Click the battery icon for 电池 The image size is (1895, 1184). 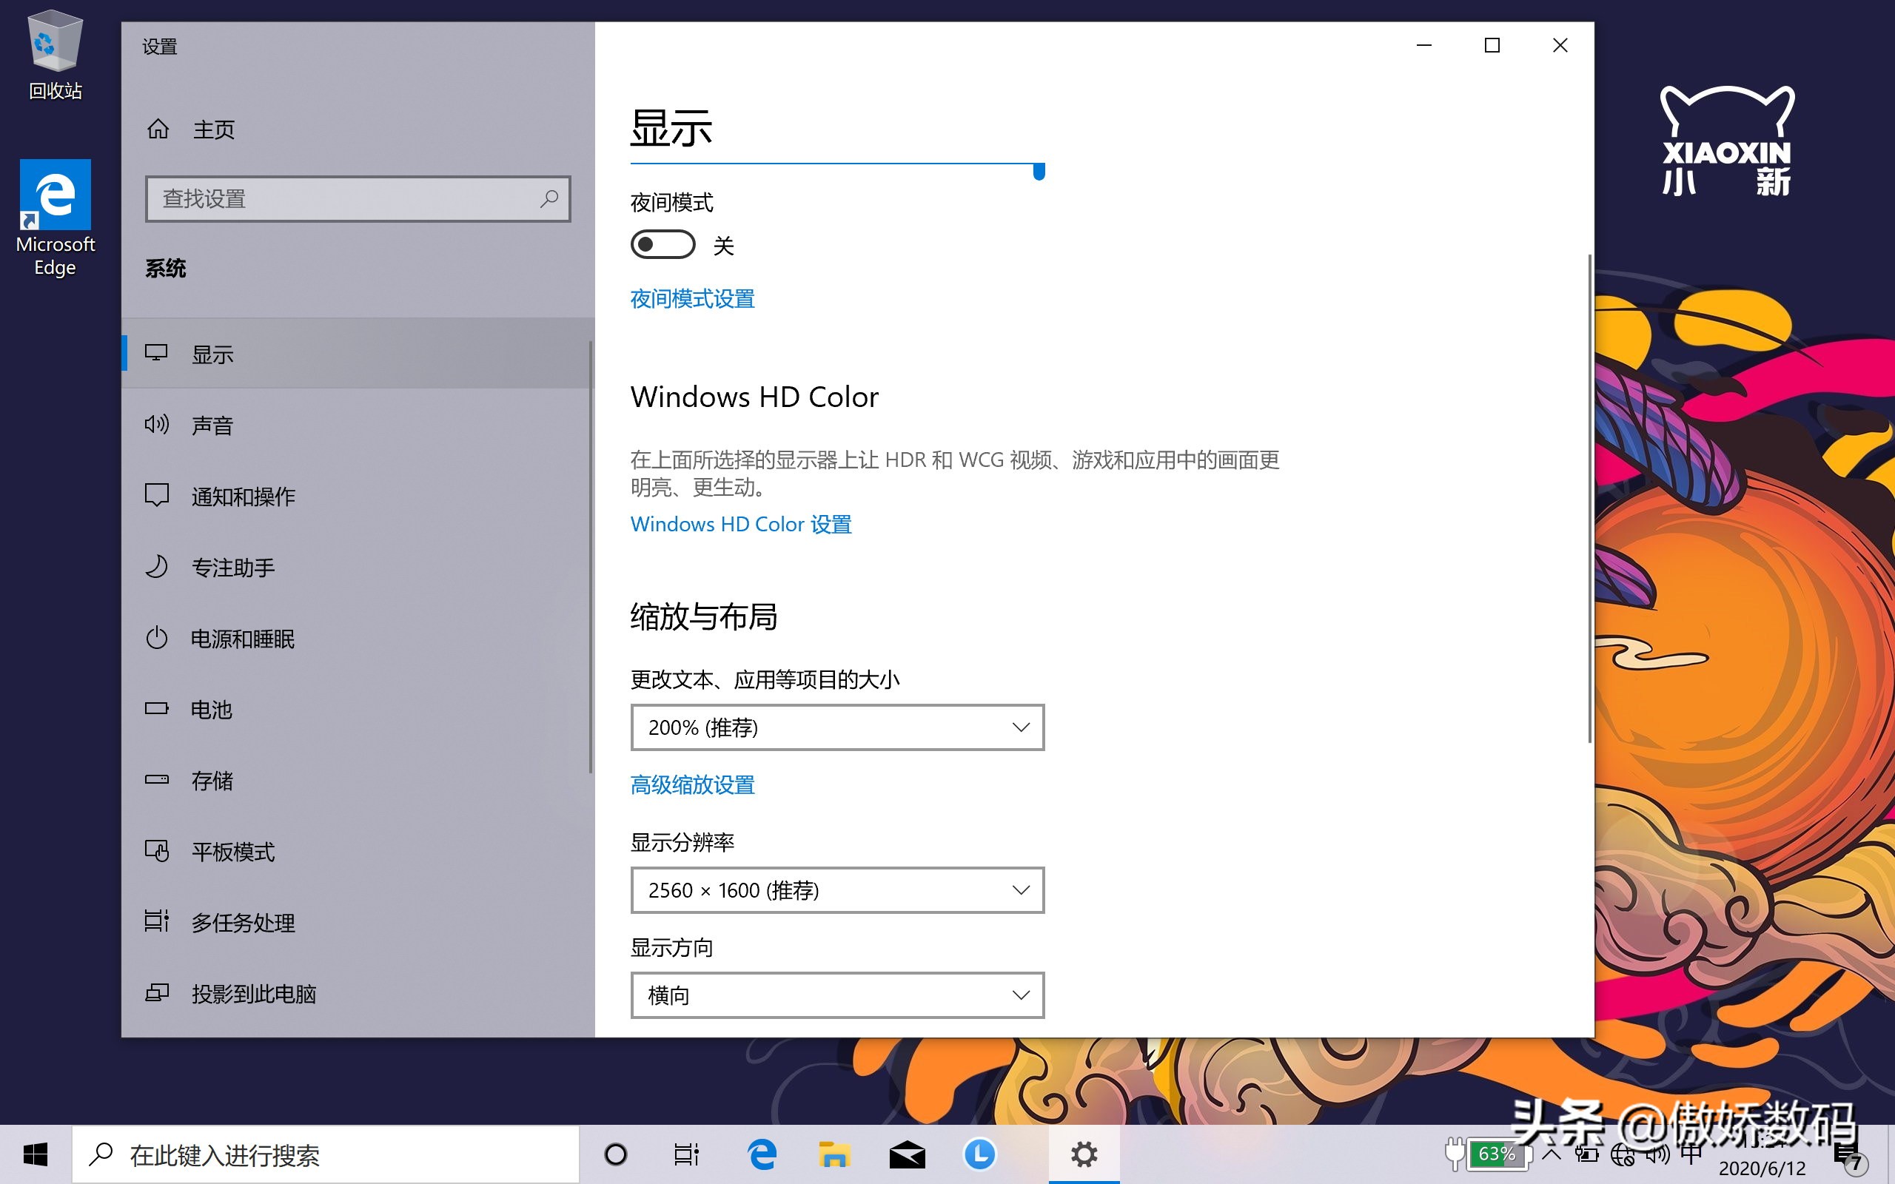(x=157, y=709)
